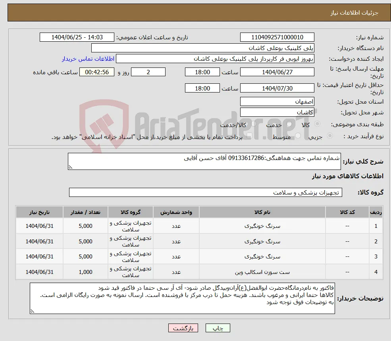391x341 pixels.
Task: Click the واحد شمارش column header
Action: (176, 212)
